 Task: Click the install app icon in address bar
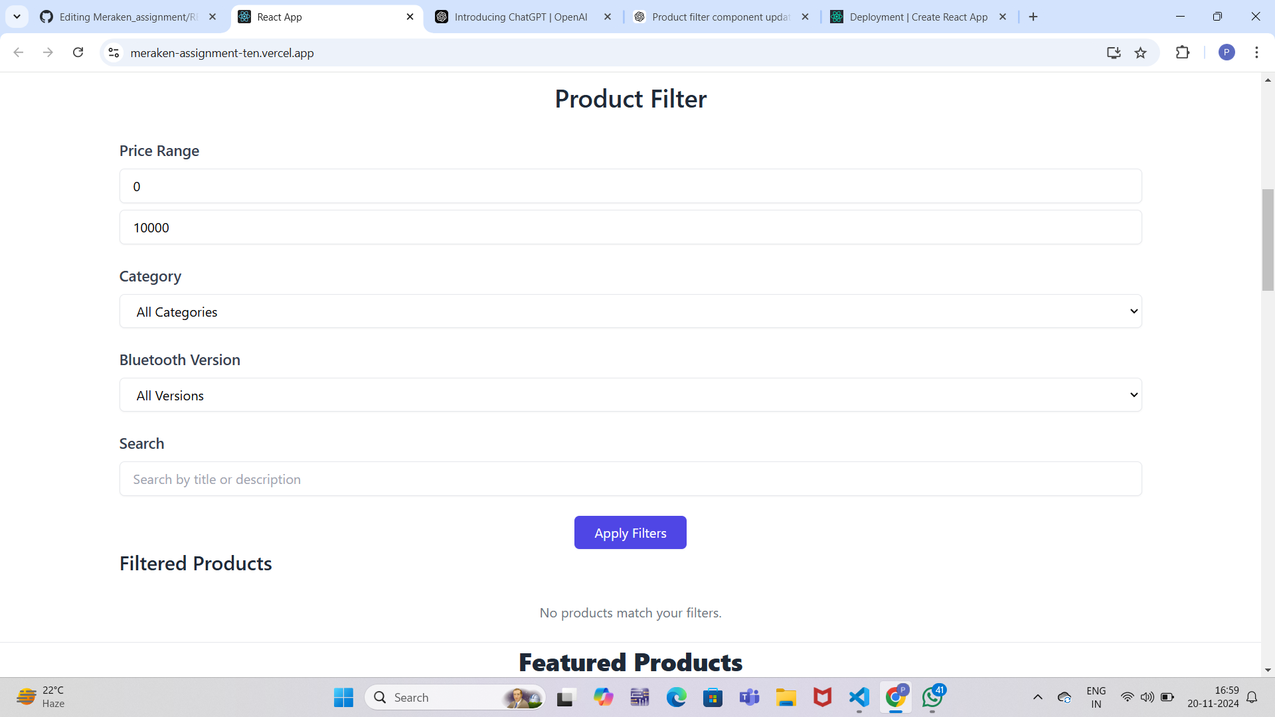click(1114, 52)
